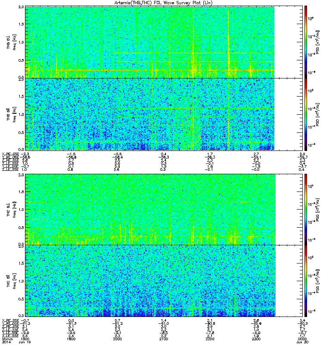323x345 pixels.
Task: Click '1.5' frequency tick on THC B∥ axis
Action: tap(21, 263)
